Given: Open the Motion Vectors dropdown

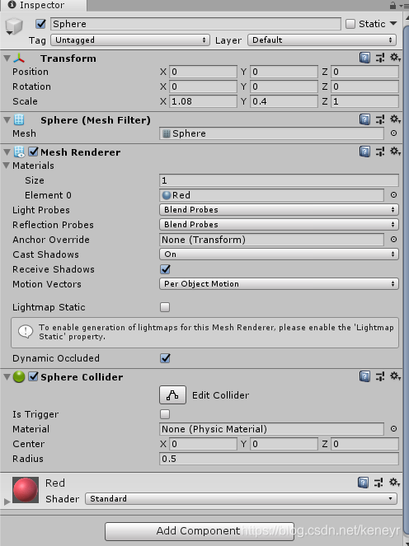Looking at the screenshot, I should (x=279, y=284).
